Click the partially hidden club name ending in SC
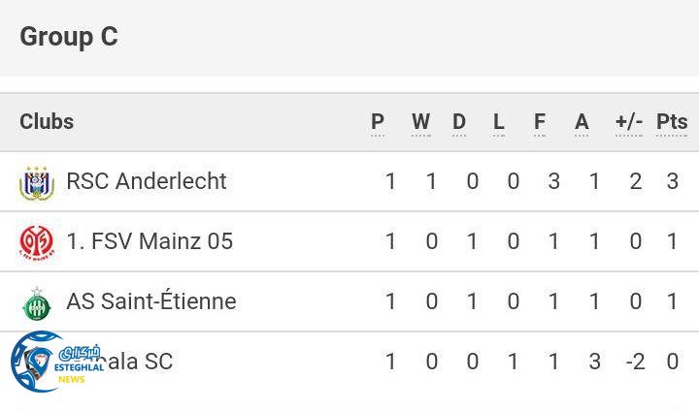The image size is (699, 410). pyautogui.click(x=141, y=362)
